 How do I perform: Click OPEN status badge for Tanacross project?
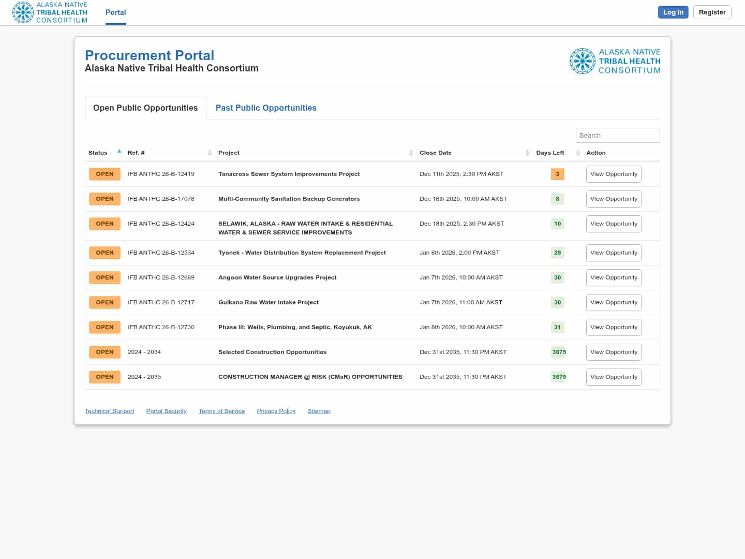pyautogui.click(x=105, y=174)
